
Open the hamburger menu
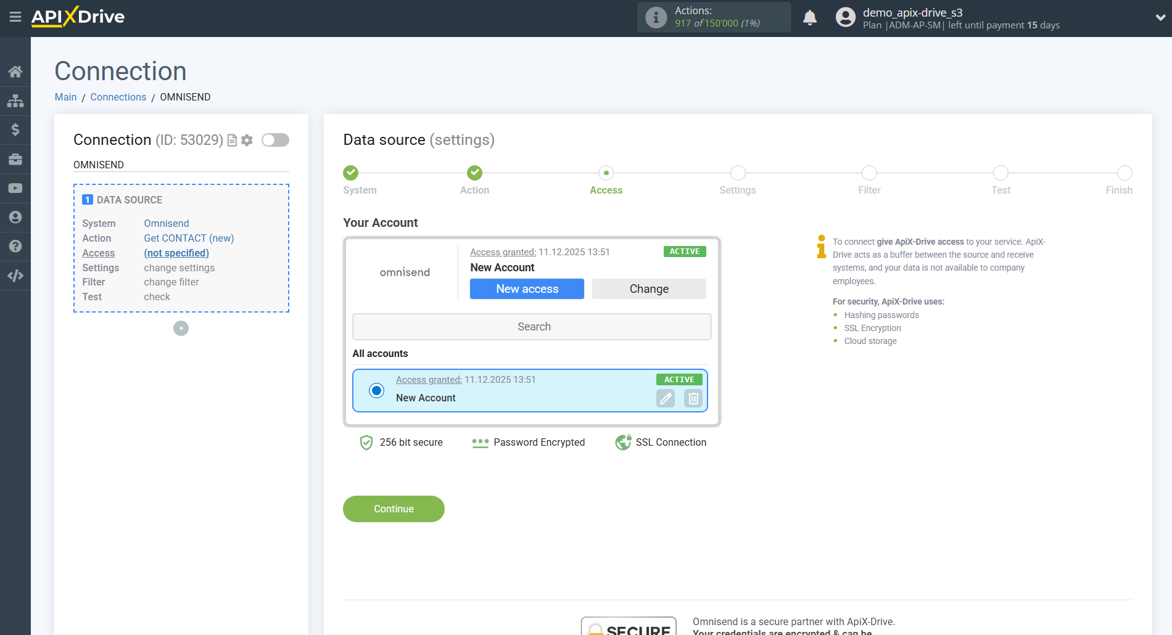coord(15,17)
